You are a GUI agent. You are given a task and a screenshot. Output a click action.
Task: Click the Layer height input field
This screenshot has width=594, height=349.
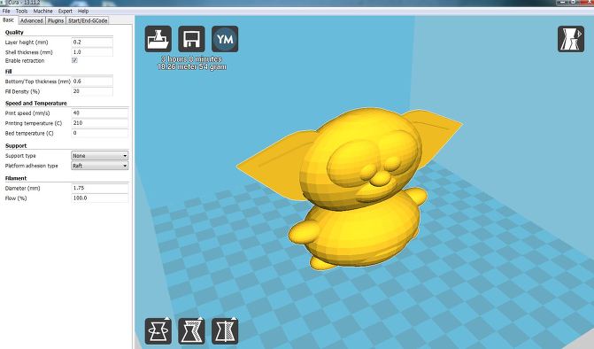coord(92,42)
